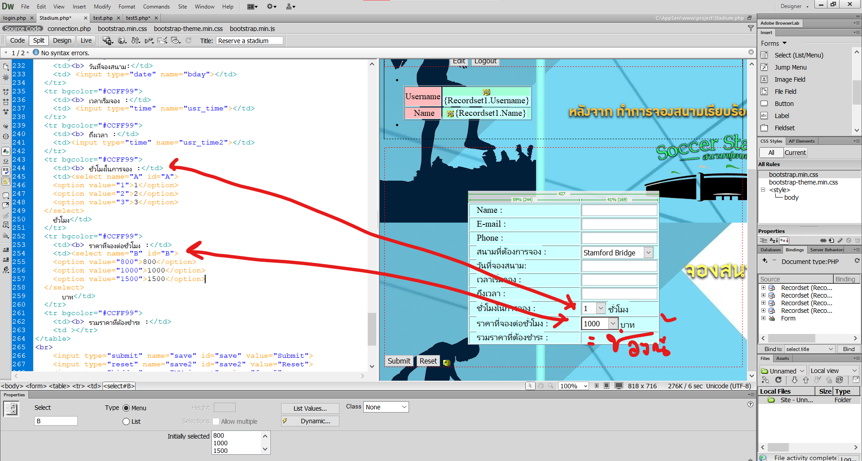Expand the Form item in Bindings

(763, 318)
